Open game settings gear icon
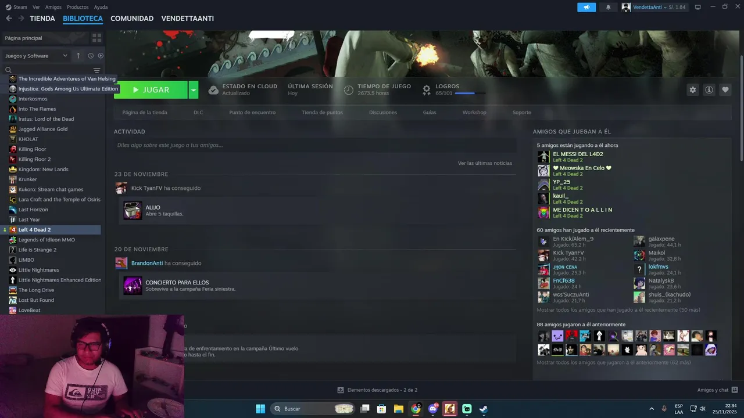Screen dimensions: 744x418 [x=692, y=89]
